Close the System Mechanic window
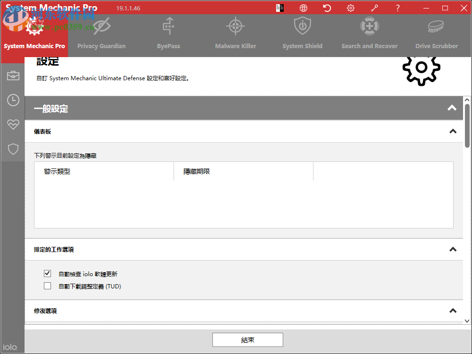 [464, 8]
